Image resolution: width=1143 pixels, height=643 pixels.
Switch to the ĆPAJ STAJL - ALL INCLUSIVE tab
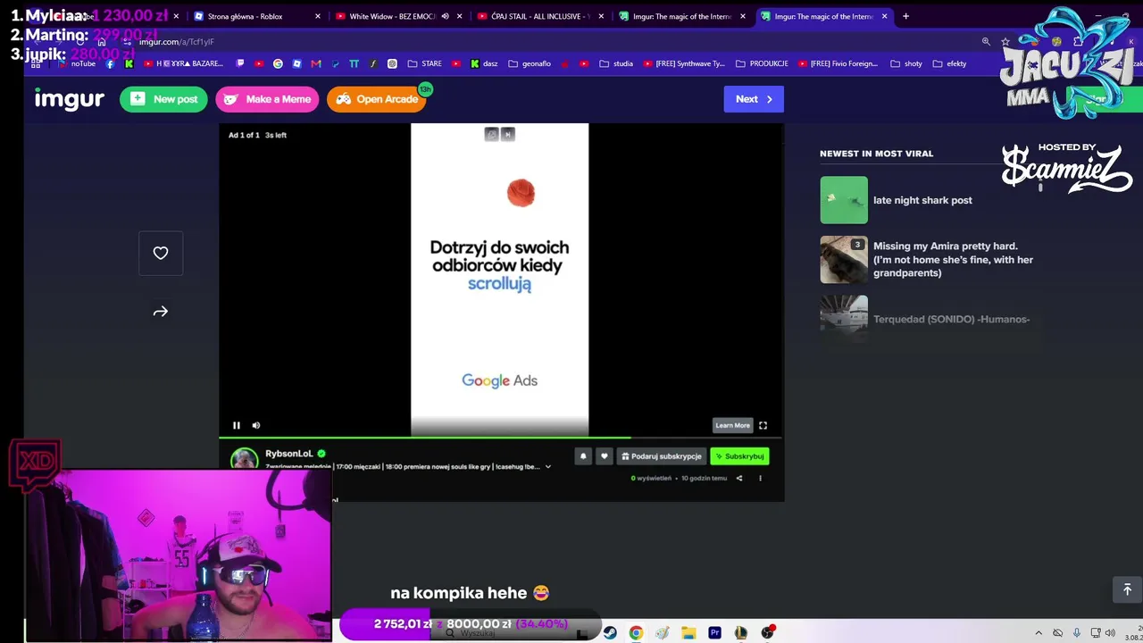pos(539,16)
